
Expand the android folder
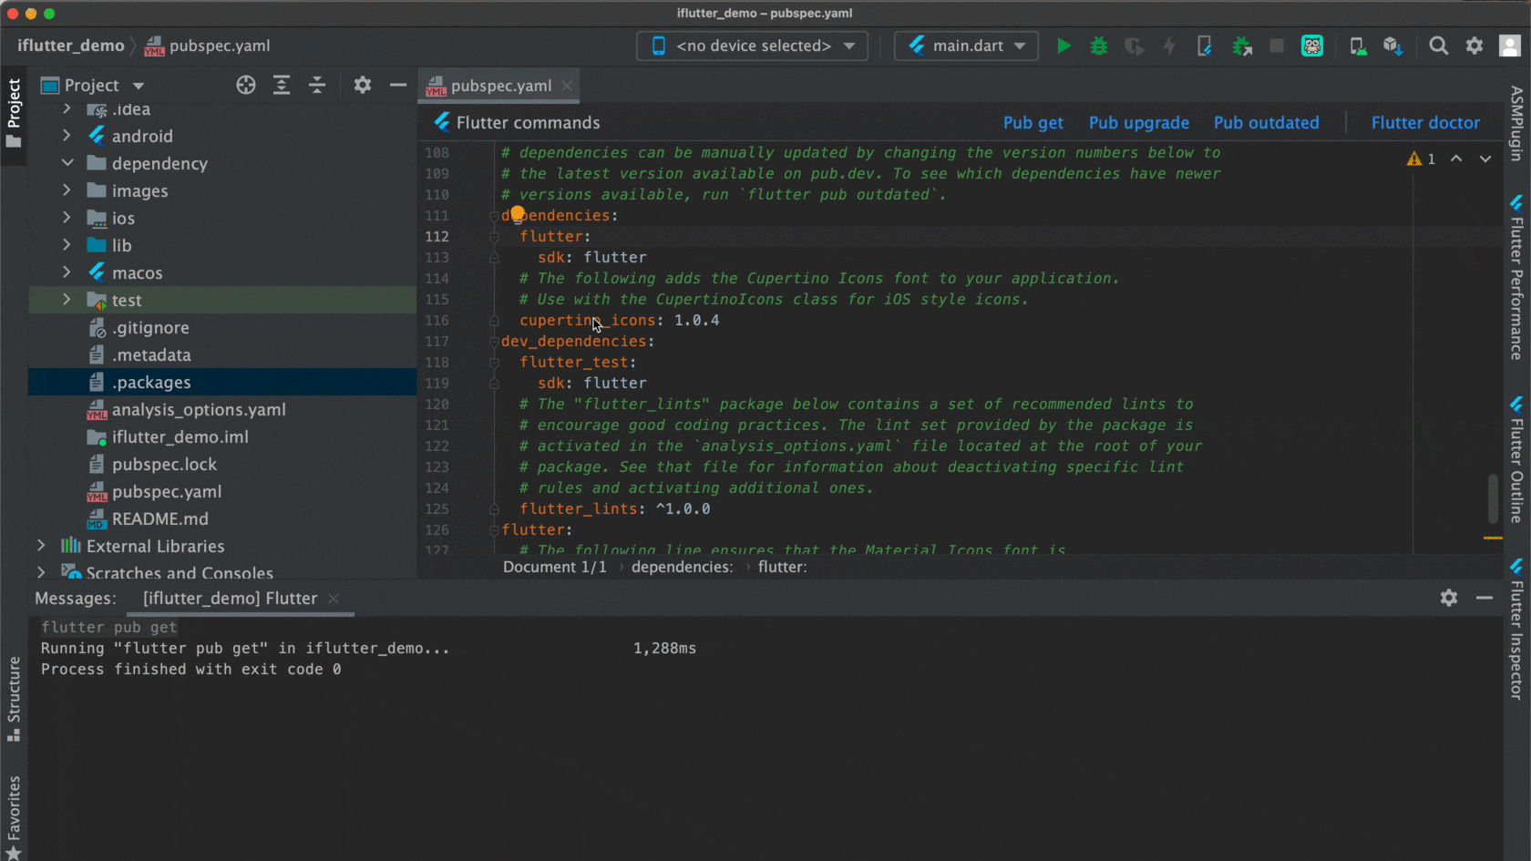(x=67, y=136)
